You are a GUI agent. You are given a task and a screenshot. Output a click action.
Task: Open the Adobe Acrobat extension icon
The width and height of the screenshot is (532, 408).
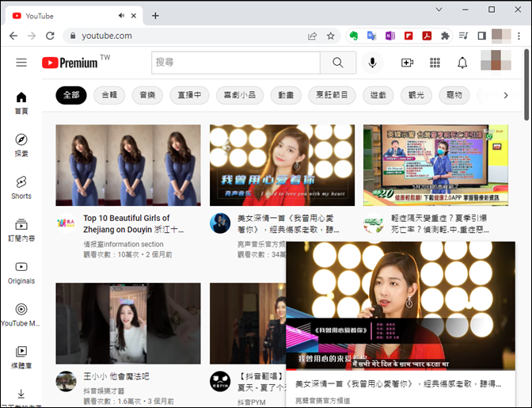coord(427,36)
